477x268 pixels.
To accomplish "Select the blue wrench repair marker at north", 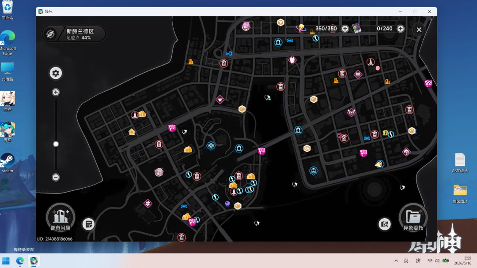I will coord(229,54).
